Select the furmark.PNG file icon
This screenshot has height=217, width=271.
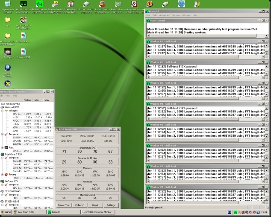[24, 52]
